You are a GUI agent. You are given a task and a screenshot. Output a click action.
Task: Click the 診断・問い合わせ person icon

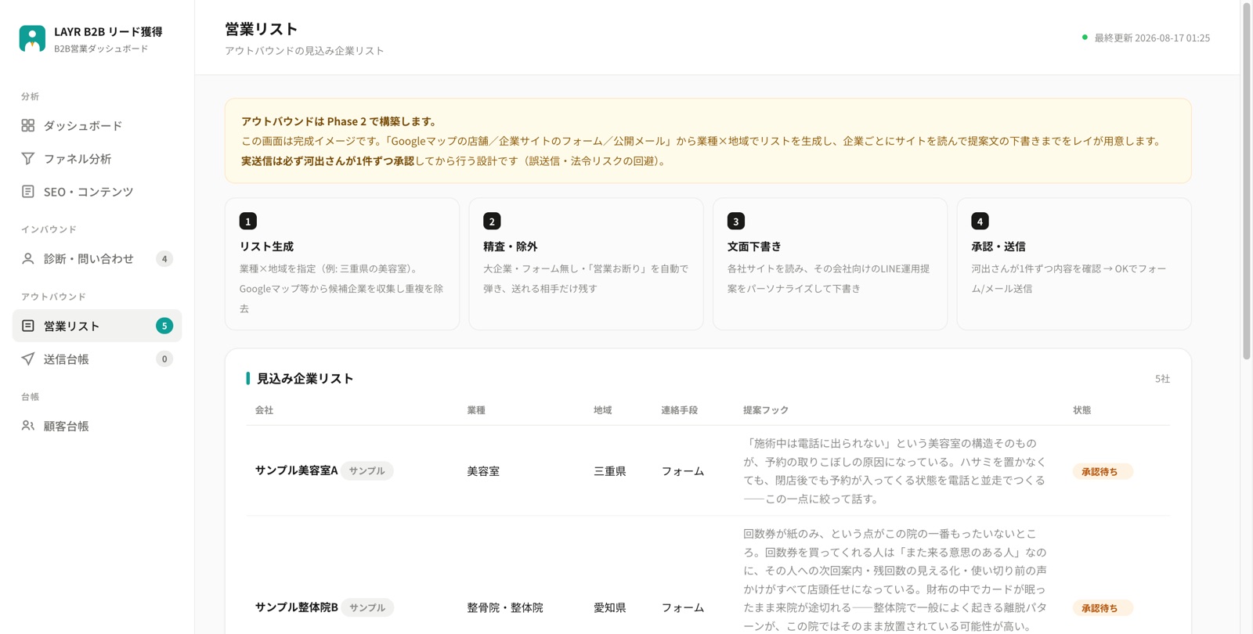pos(28,258)
